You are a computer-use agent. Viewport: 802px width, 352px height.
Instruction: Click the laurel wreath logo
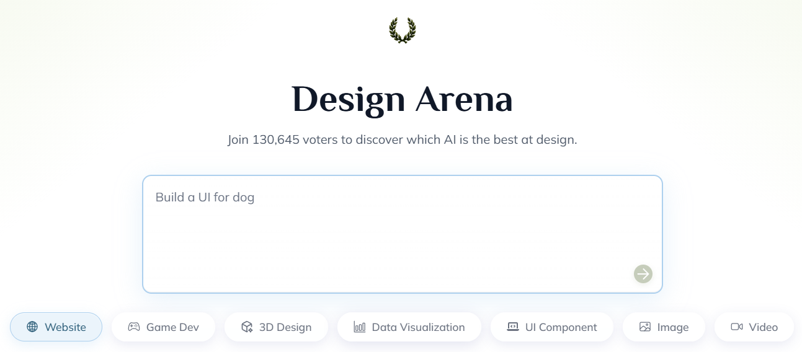pyautogui.click(x=402, y=30)
